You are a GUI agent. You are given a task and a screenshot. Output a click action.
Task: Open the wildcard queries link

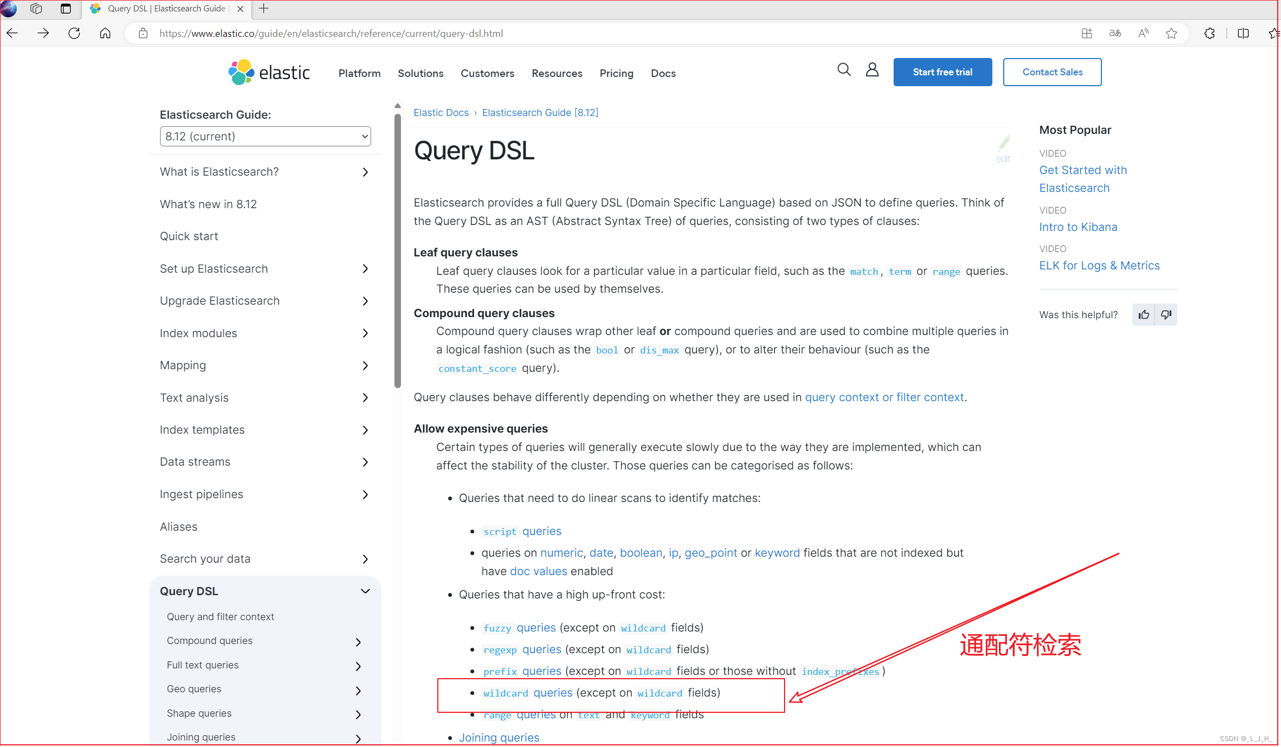pos(527,693)
